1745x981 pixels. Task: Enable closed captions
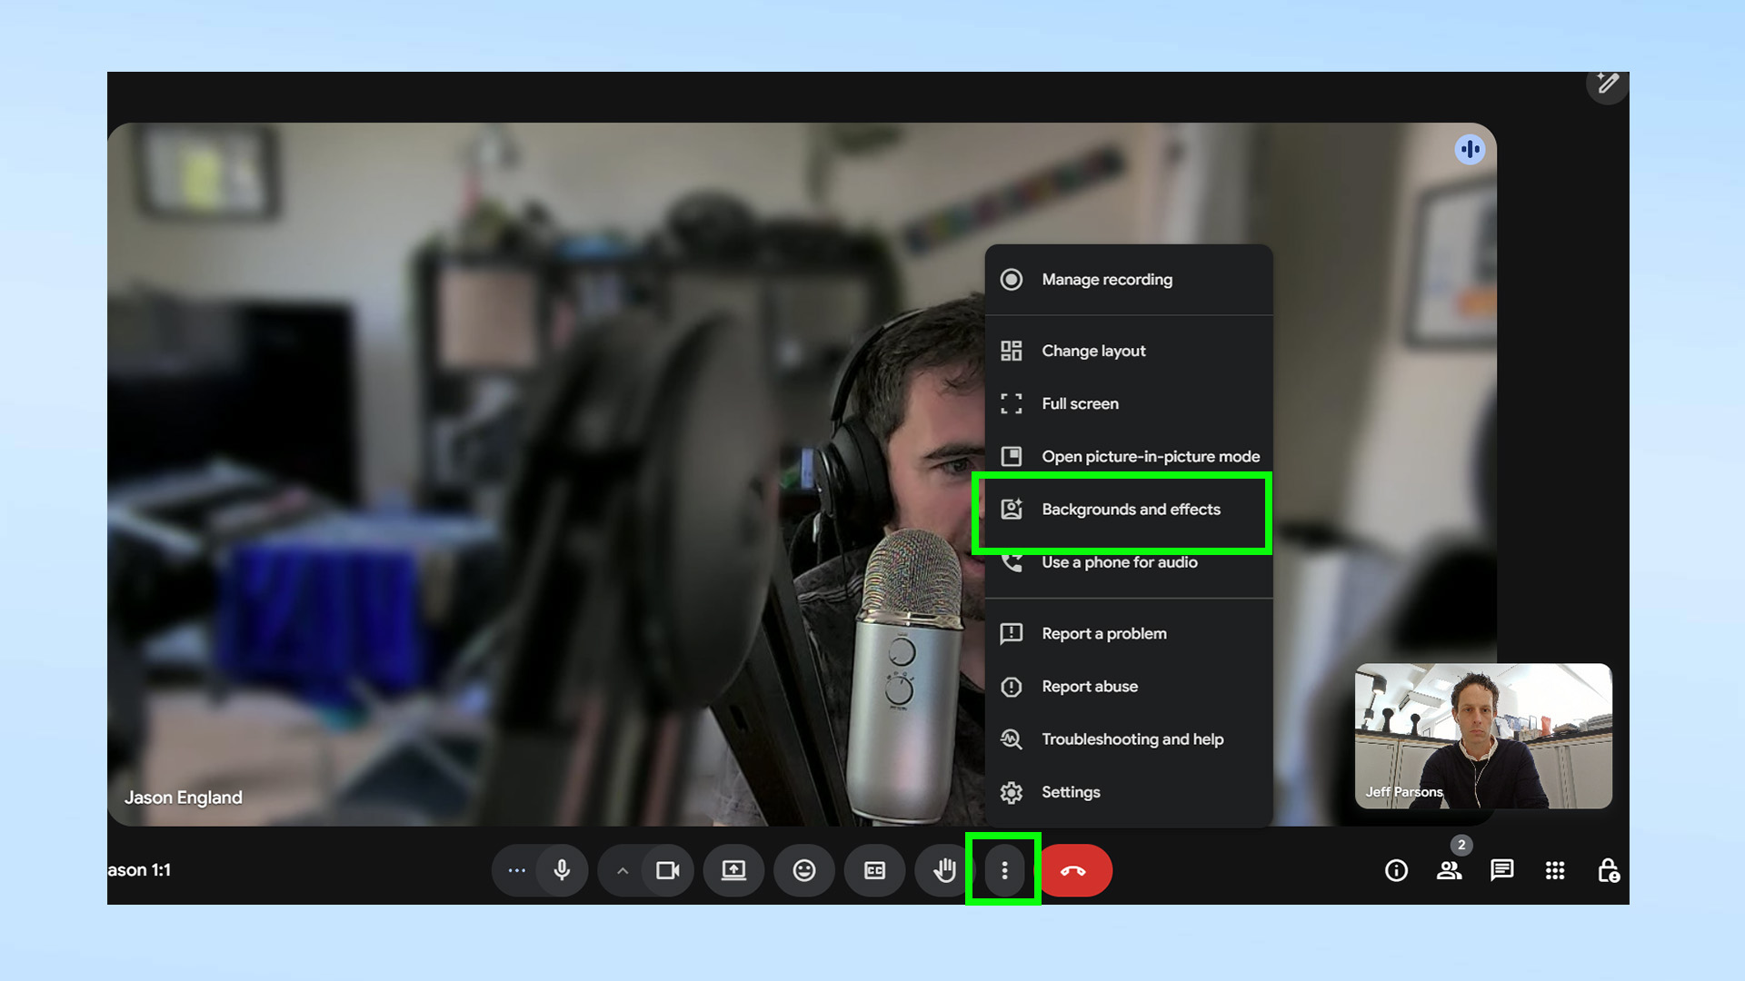tap(873, 870)
